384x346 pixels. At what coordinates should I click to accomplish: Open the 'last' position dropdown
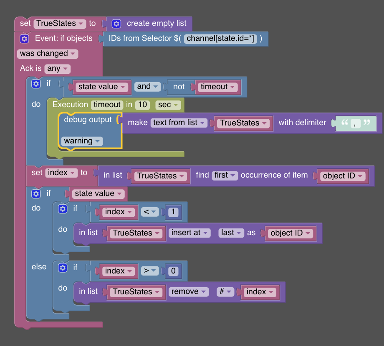point(231,233)
